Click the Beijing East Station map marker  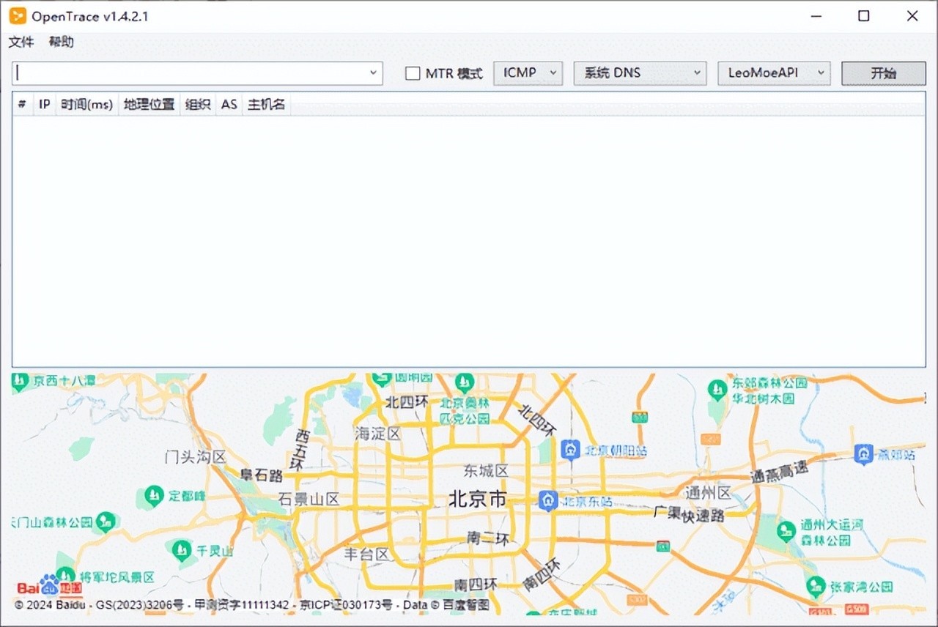point(548,501)
